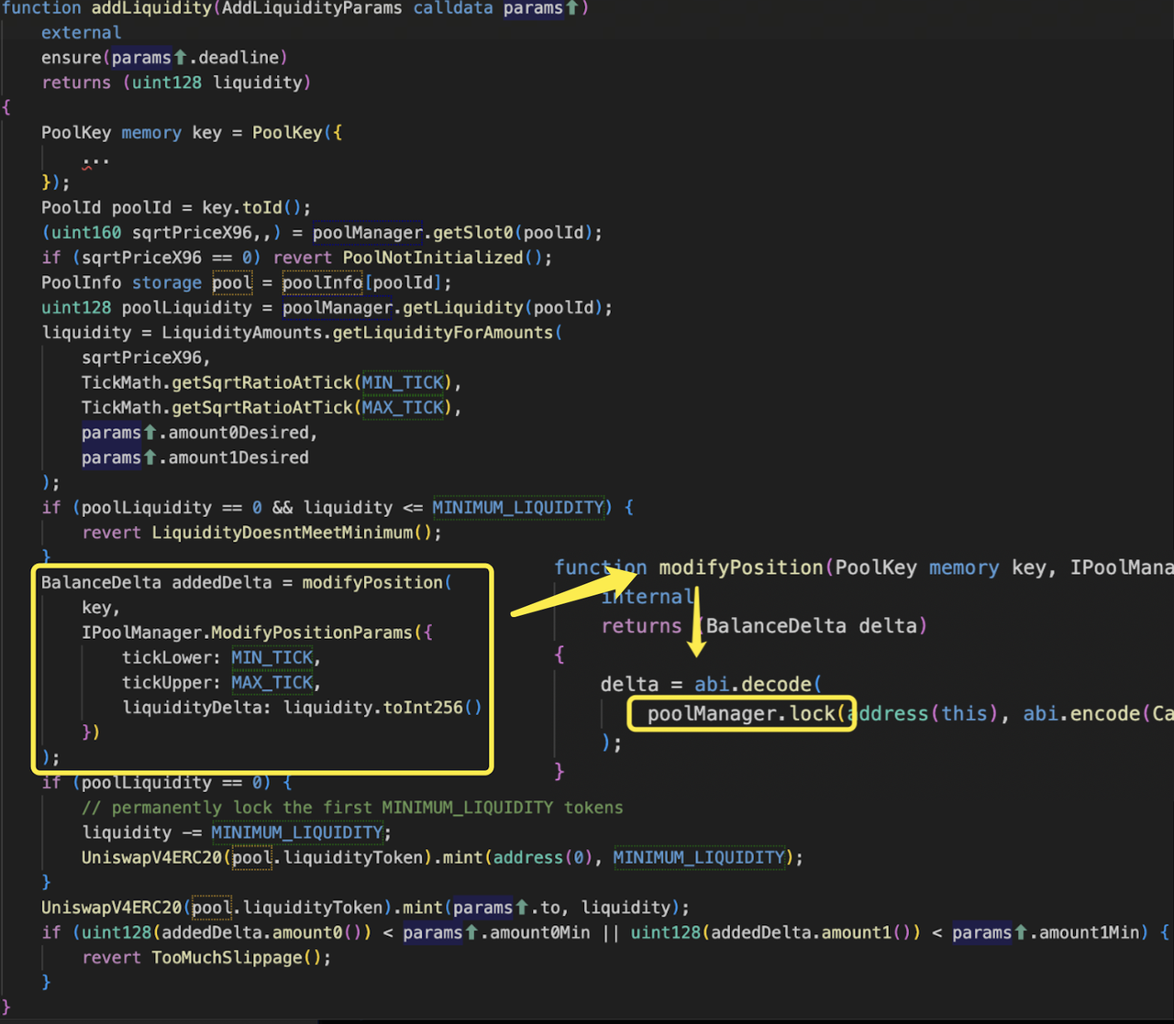Click the getSlot0 method call
Image resolution: width=1174 pixels, height=1024 pixels.
(x=473, y=233)
